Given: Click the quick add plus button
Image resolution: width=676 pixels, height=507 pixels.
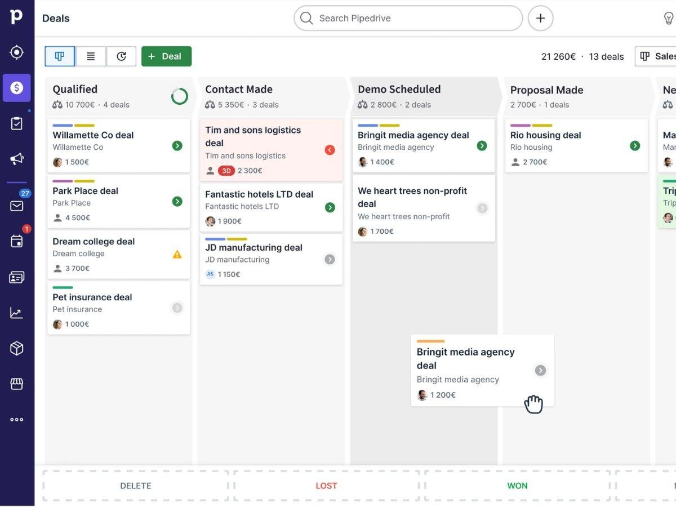Looking at the screenshot, I should click(x=541, y=18).
